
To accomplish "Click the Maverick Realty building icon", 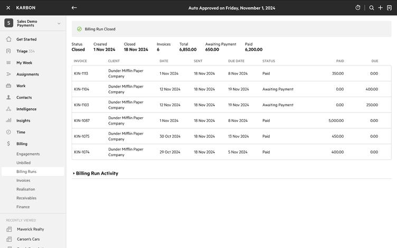I will (9, 230).
